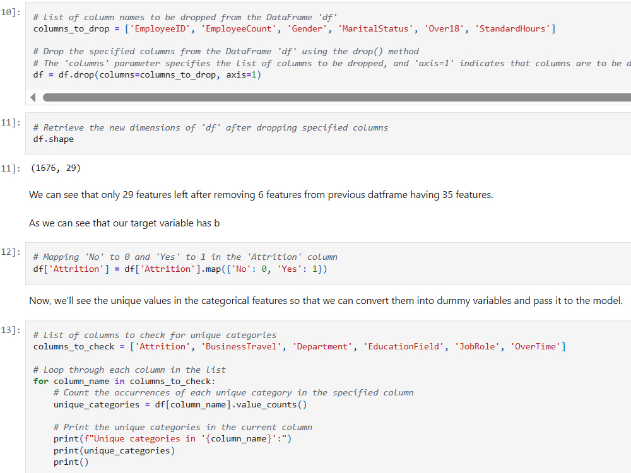Click the input prompt label '12]:'
631x473 pixels.
[x=11, y=252]
